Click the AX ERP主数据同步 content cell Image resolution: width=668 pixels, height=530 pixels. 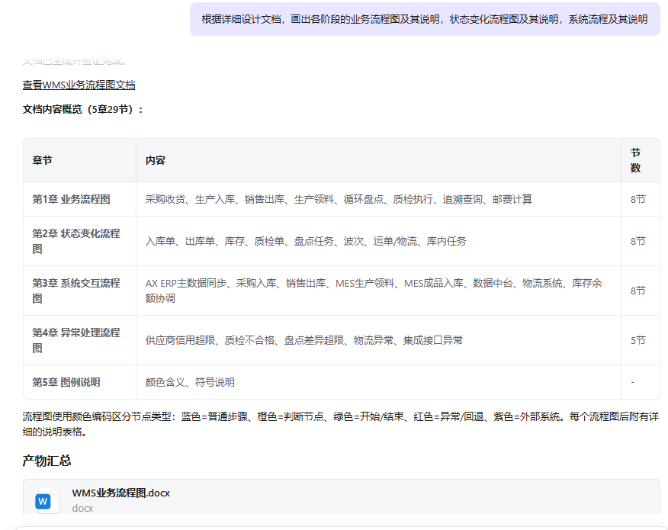tap(374, 291)
